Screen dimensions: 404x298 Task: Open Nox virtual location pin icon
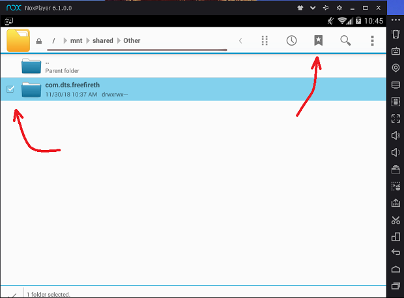tap(396, 68)
